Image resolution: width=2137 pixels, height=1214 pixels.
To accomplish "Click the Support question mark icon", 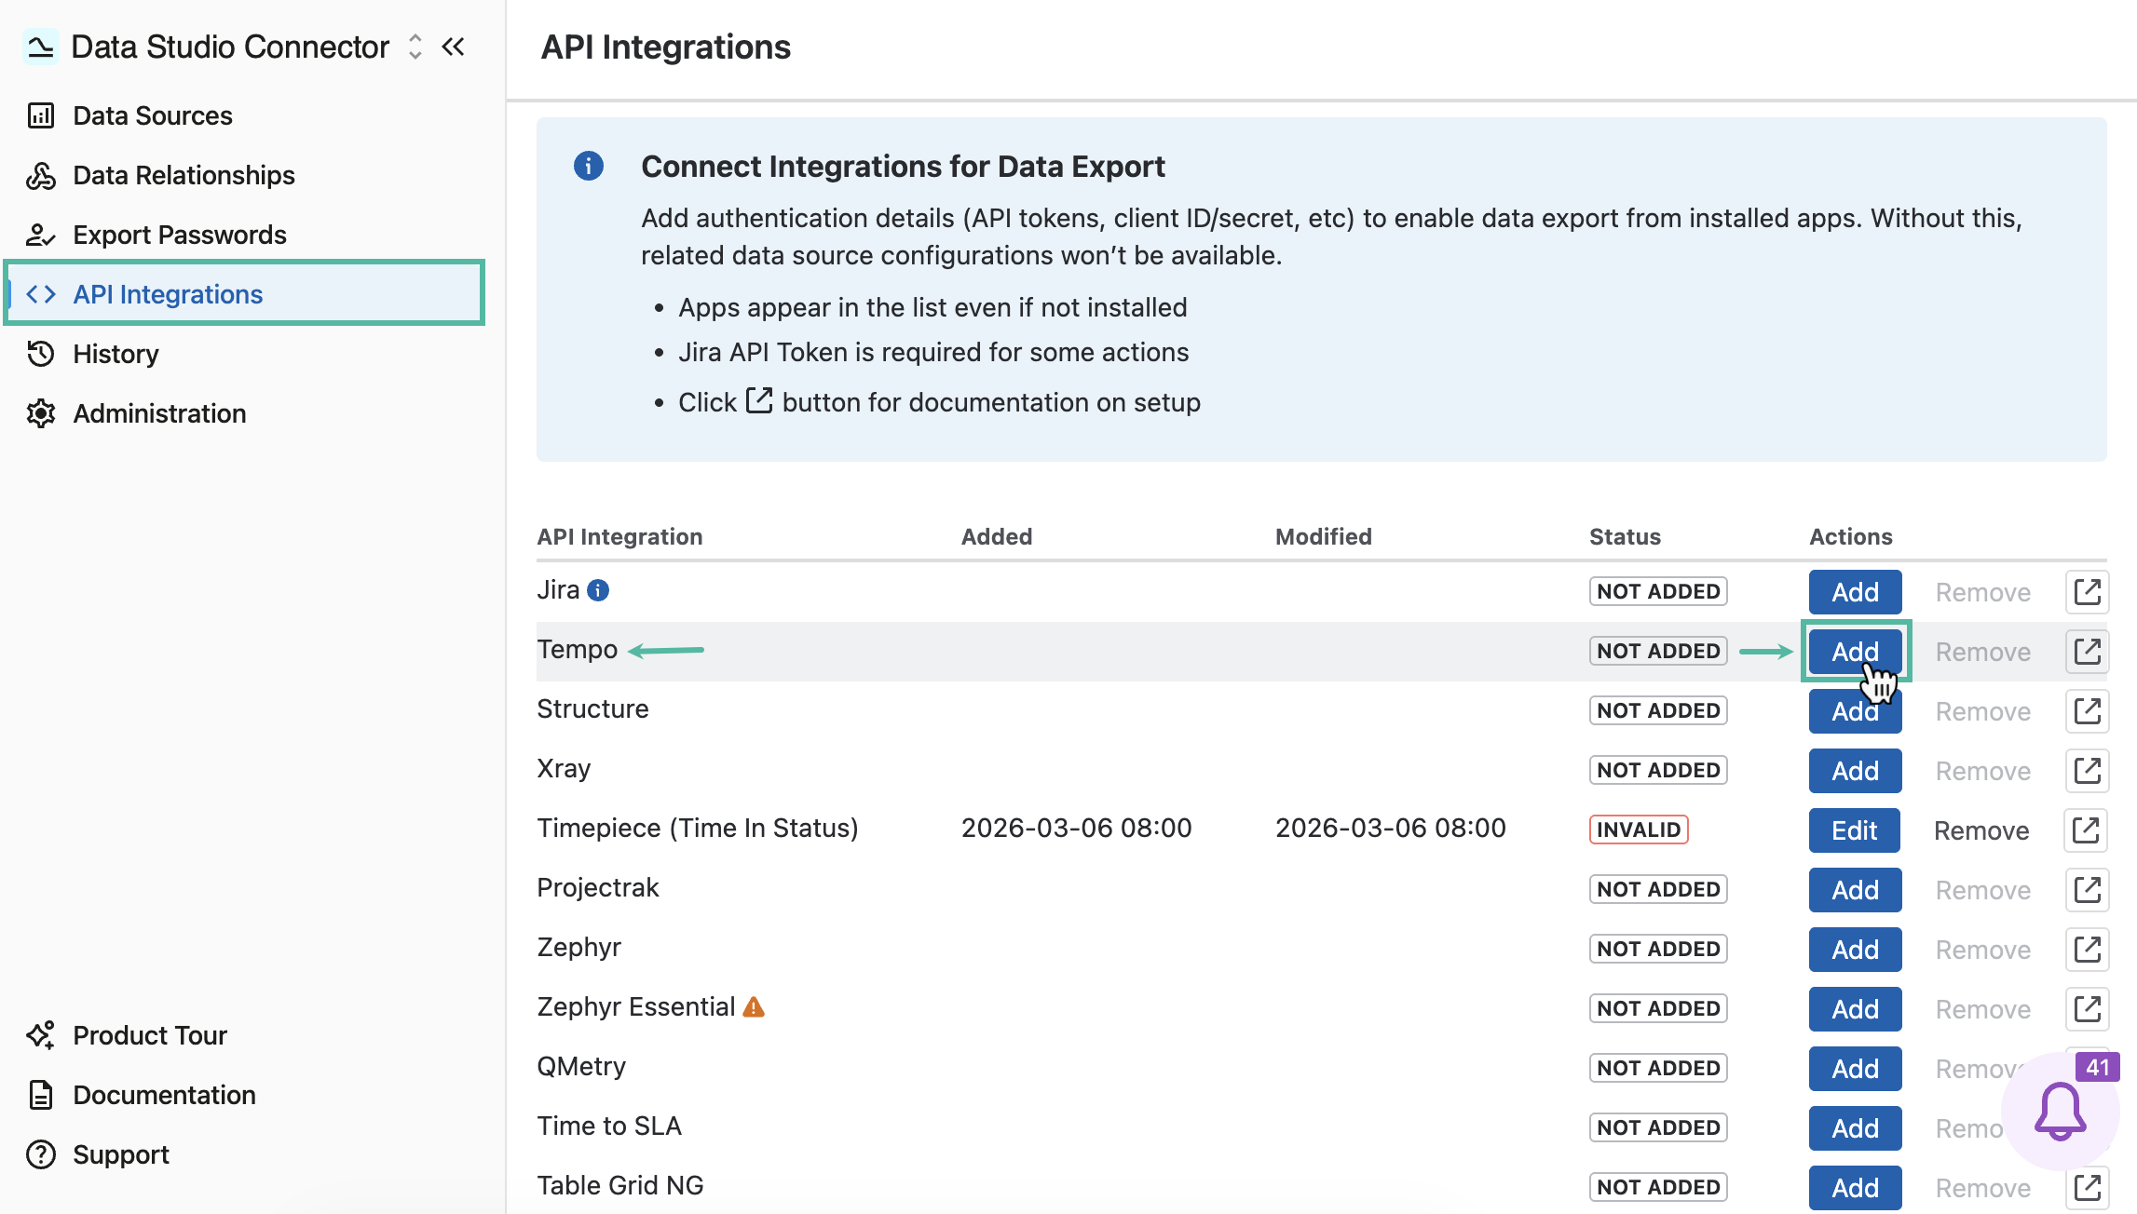I will (41, 1154).
